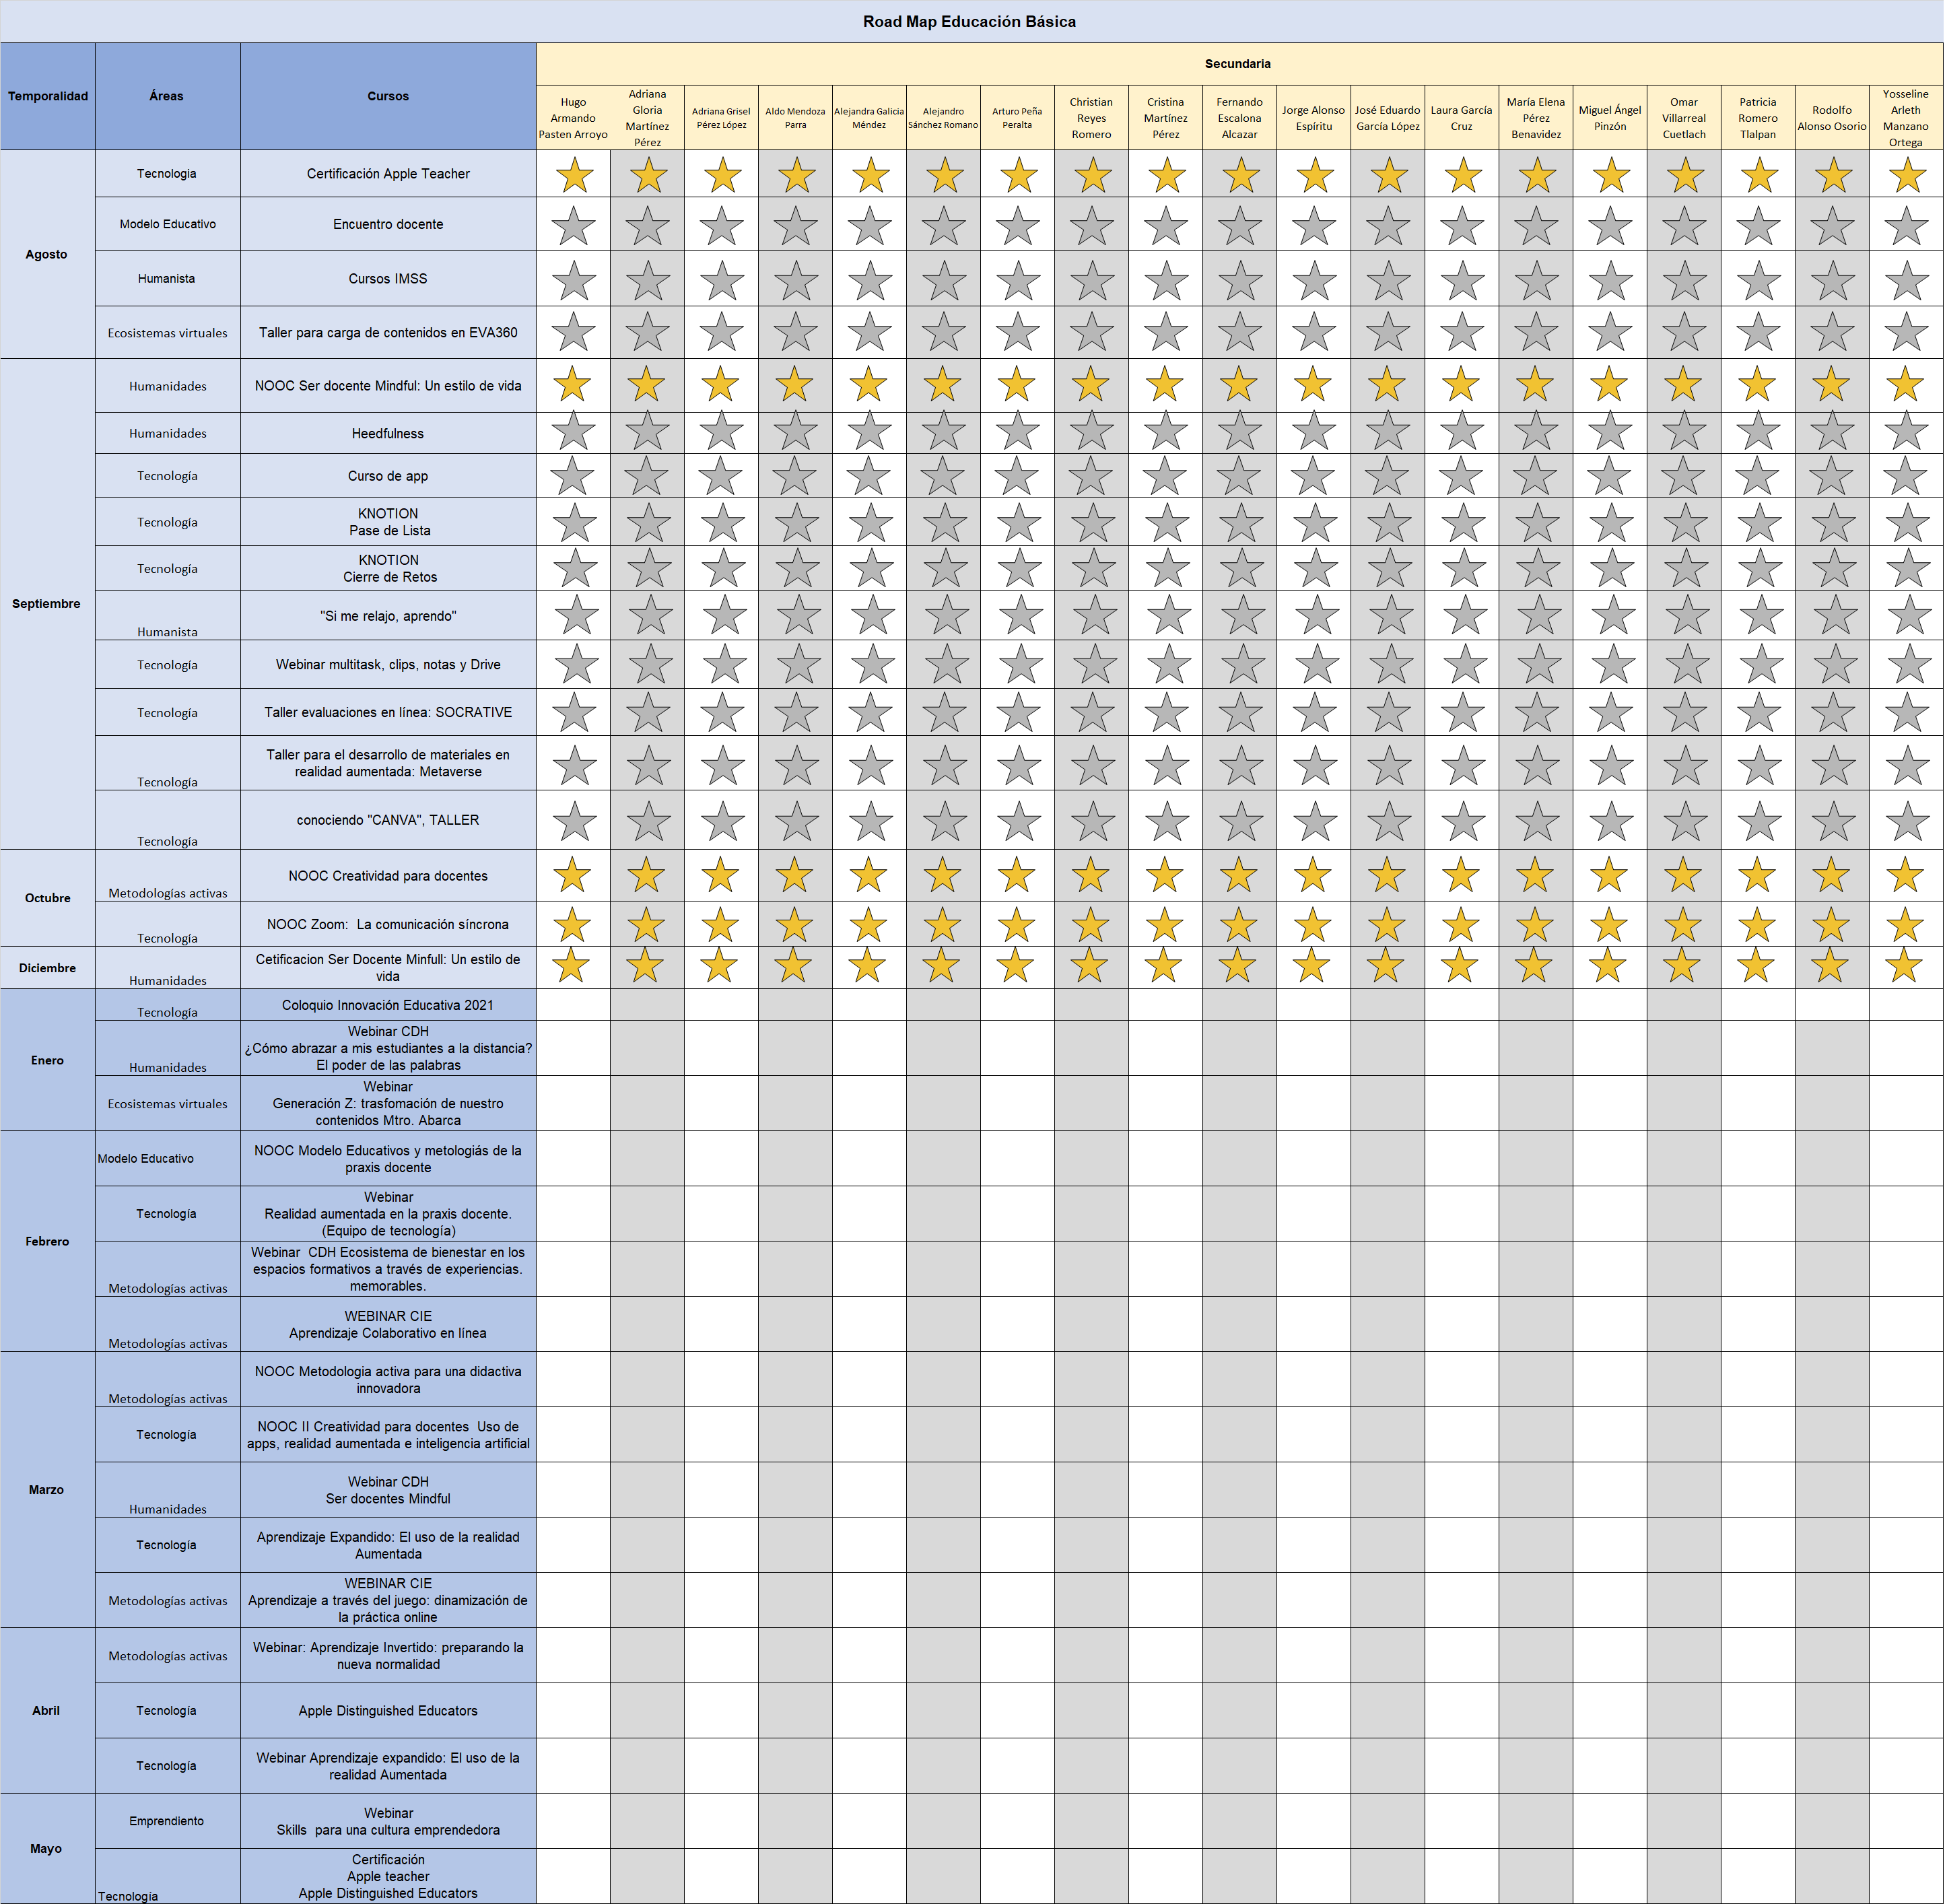Select the Patricia Romero Tlalpan header

[1758, 118]
